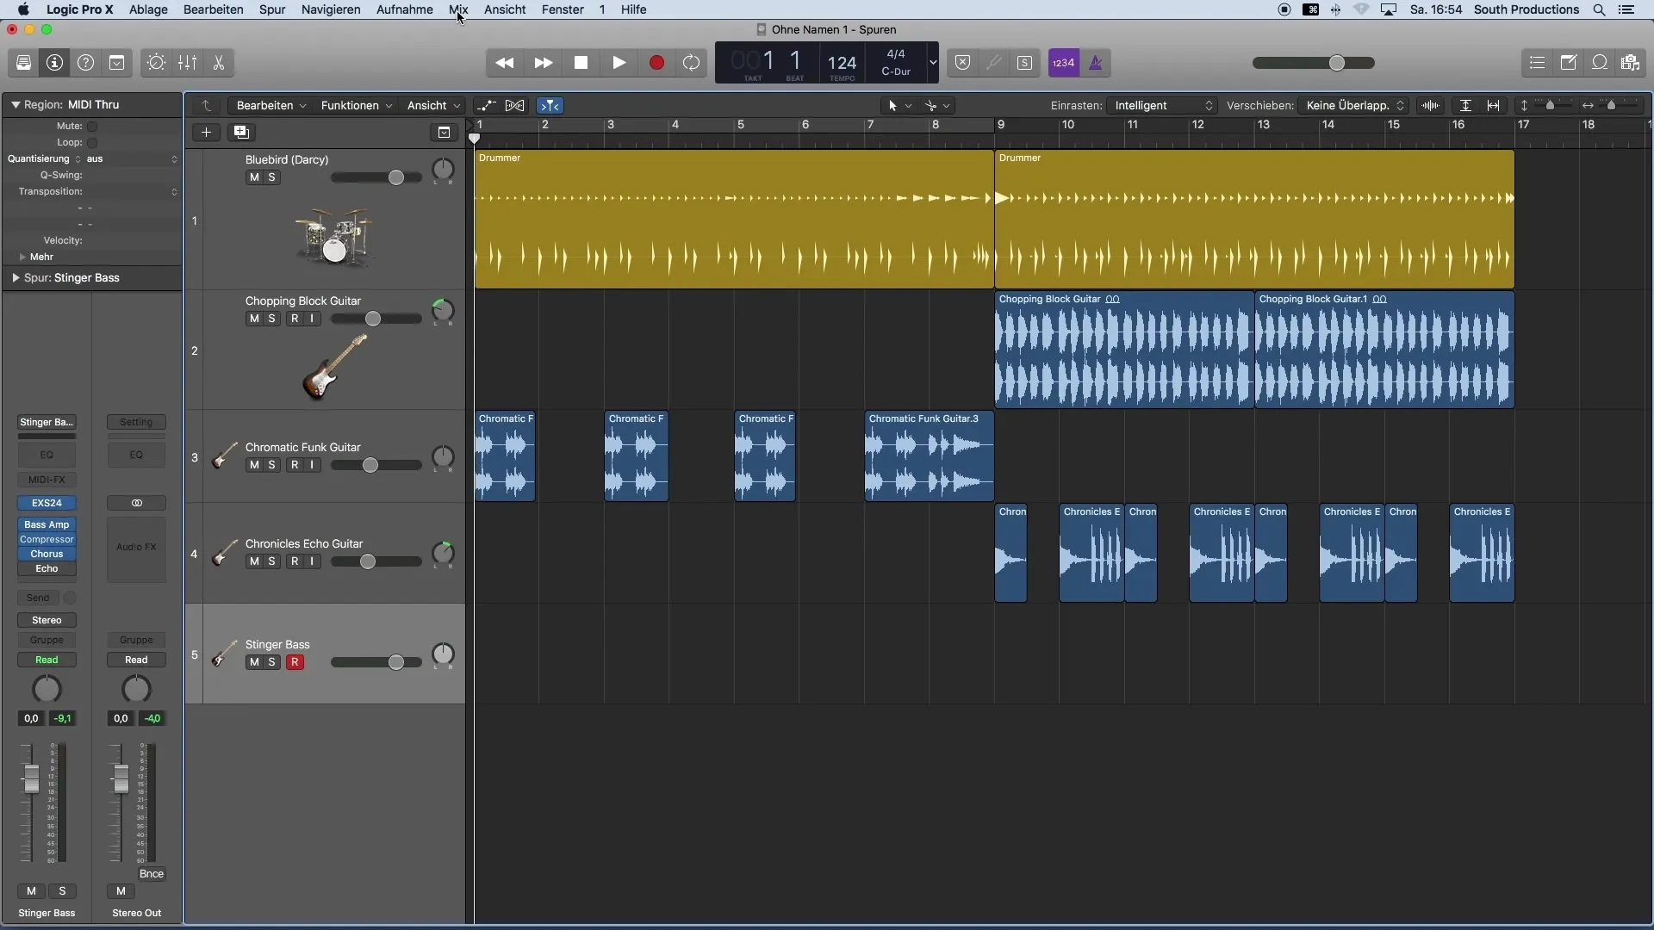Click the Catch playhead button

550,105
